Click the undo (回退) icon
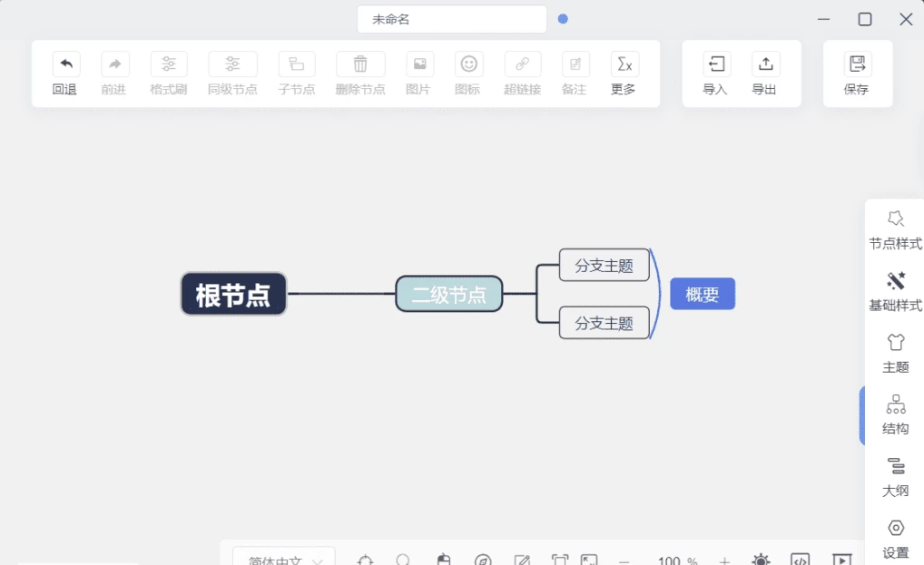 (65, 64)
